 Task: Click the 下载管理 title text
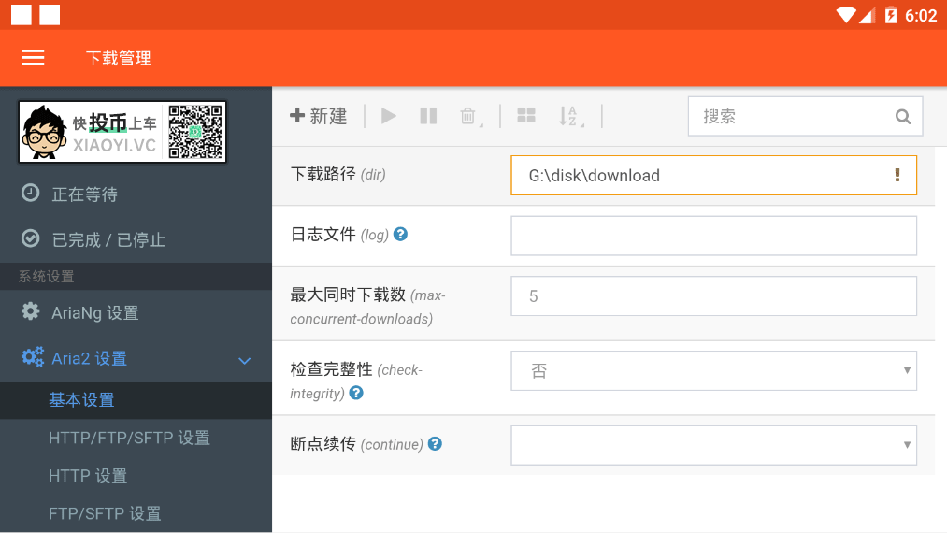119,58
